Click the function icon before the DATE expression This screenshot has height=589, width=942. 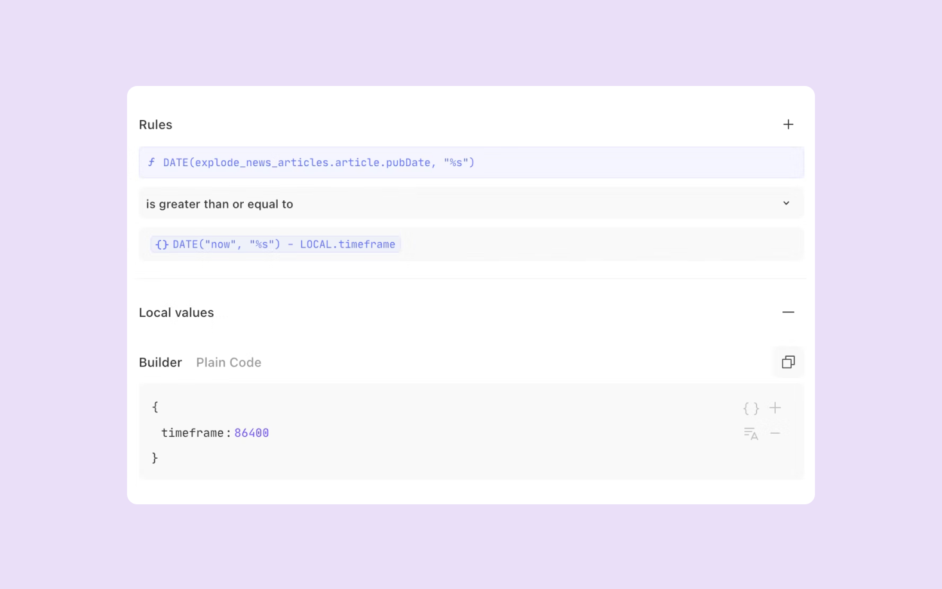click(151, 162)
